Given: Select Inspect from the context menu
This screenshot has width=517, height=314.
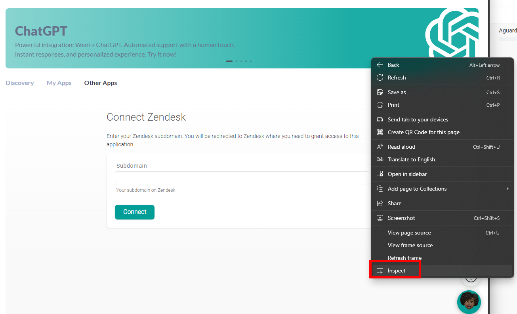Looking at the screenshot, I should point(397,270).
